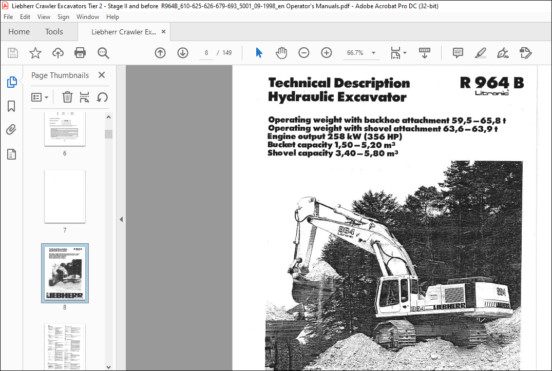The image size is (552, 371).
Task: Open the find text magnifier tool
Action: coord(103,53)
